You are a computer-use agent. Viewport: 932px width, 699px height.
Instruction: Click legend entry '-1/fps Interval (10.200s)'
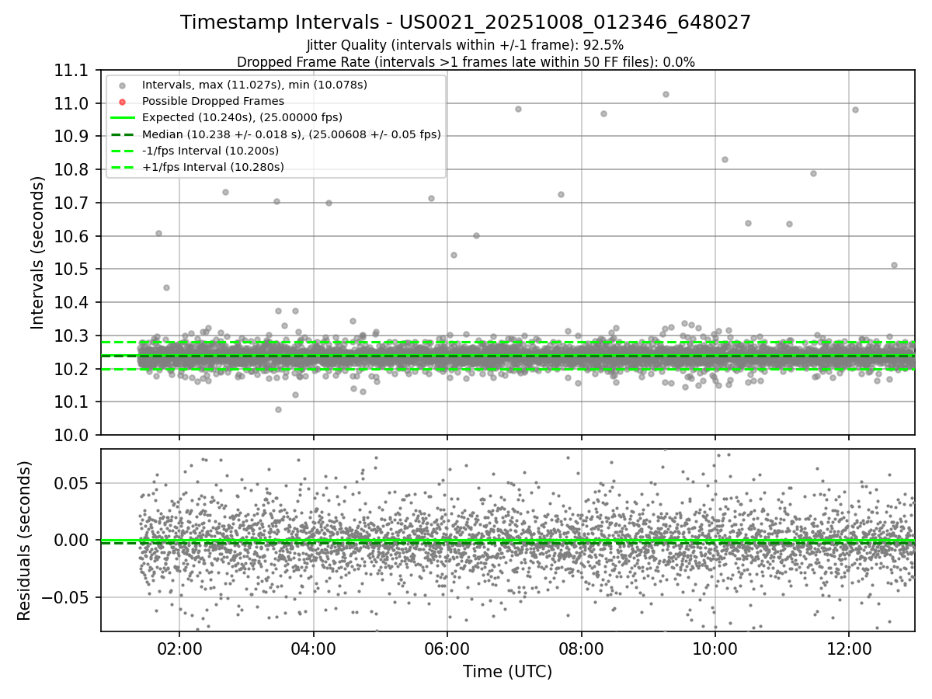[x=210, y=151]
